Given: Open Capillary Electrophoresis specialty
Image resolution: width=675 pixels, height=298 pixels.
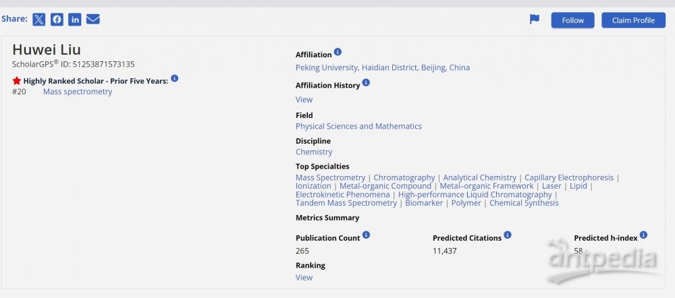Looking at the screenshot, I should 569,177.
